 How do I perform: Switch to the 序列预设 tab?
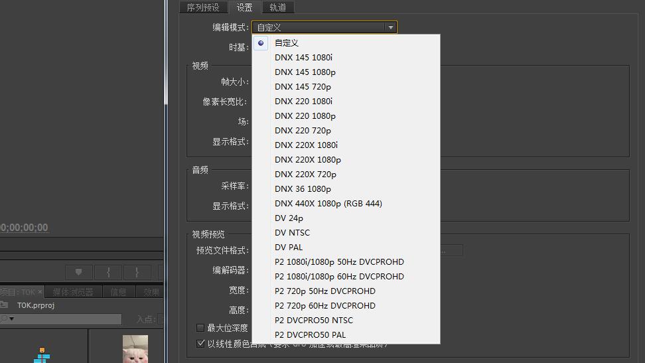tap(203, 7)
